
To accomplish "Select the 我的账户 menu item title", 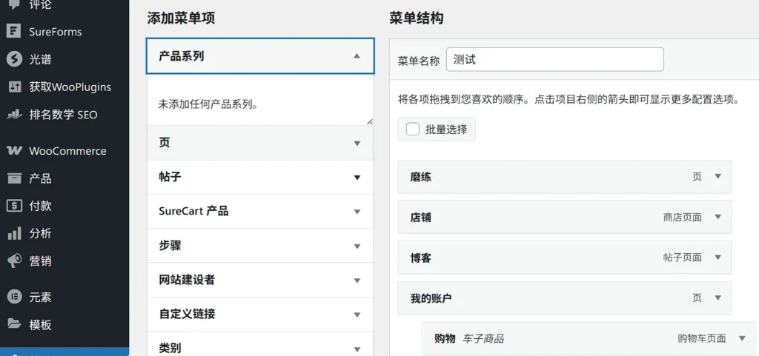I will click(431, 298).
